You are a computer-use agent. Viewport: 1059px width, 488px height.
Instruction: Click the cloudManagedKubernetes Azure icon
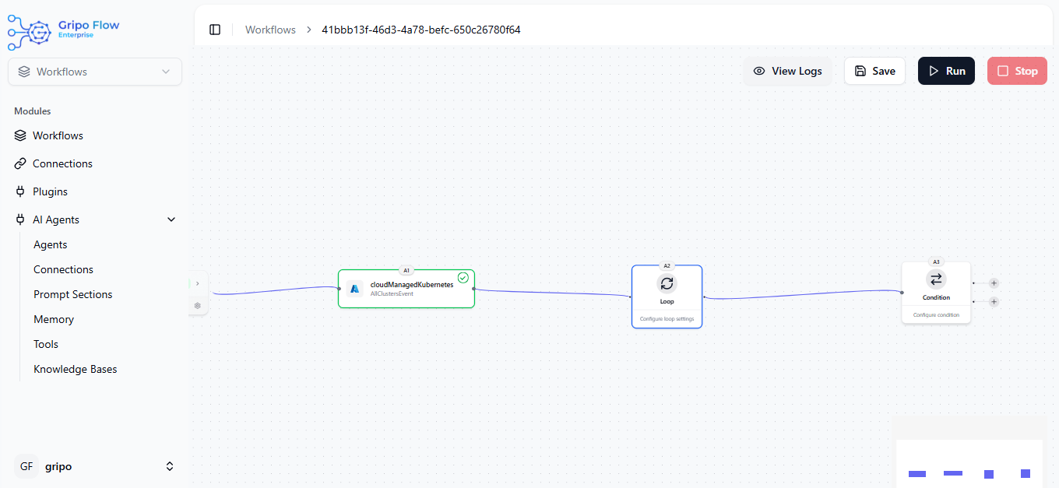(x=355, y=289)
